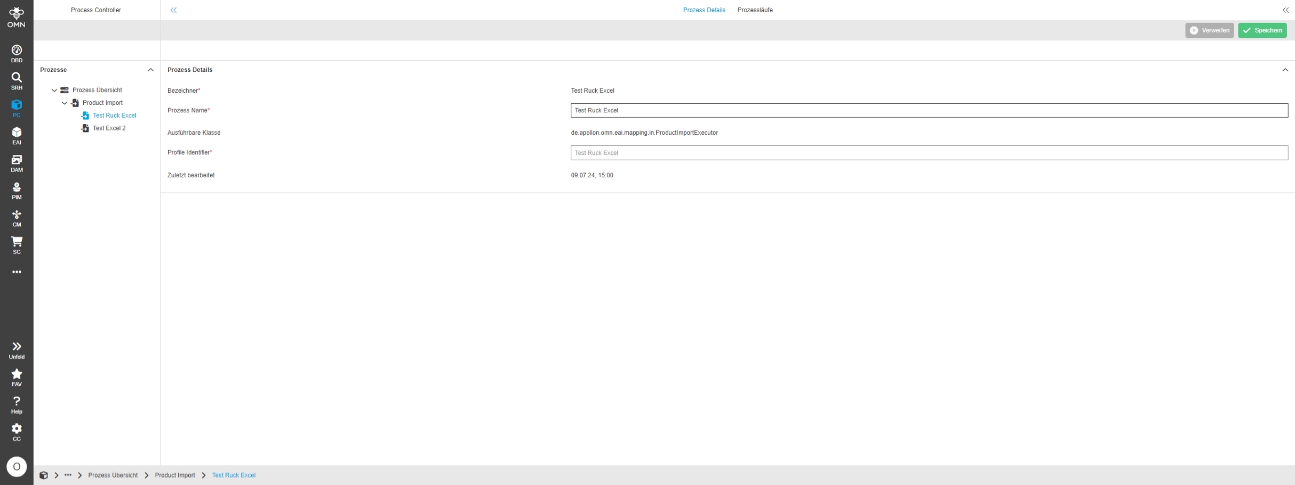Open the DBD dashboard module

pyautogui.click(x=17, y=54)
